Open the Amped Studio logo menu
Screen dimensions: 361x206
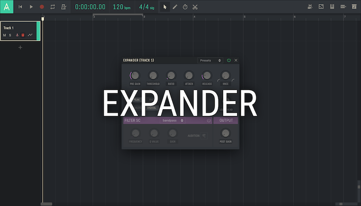[7, 7]
